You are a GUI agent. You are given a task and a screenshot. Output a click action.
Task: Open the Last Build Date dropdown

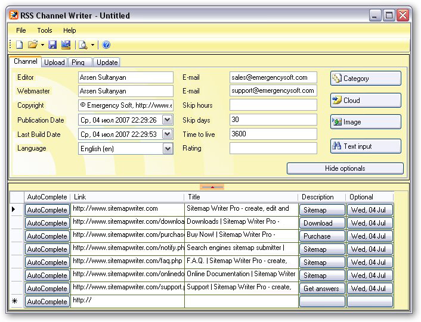(168, 134)
